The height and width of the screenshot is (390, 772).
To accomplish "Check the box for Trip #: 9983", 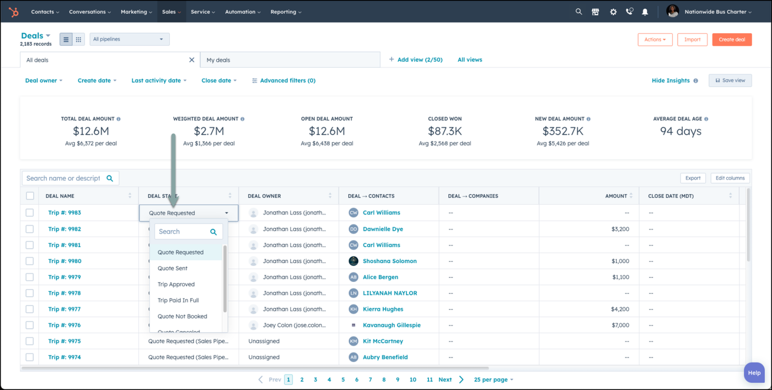I will point(30,212).
